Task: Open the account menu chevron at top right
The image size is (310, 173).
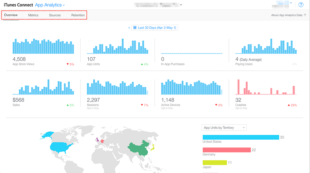Action: click(x=291, y=3)
